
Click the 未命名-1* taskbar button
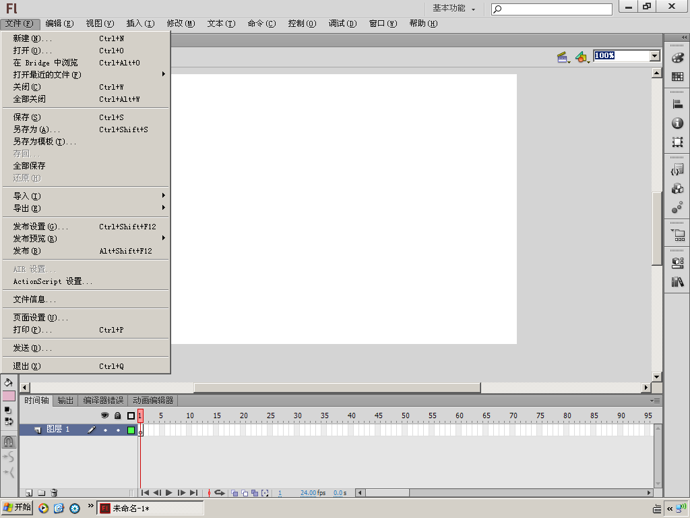151,509
